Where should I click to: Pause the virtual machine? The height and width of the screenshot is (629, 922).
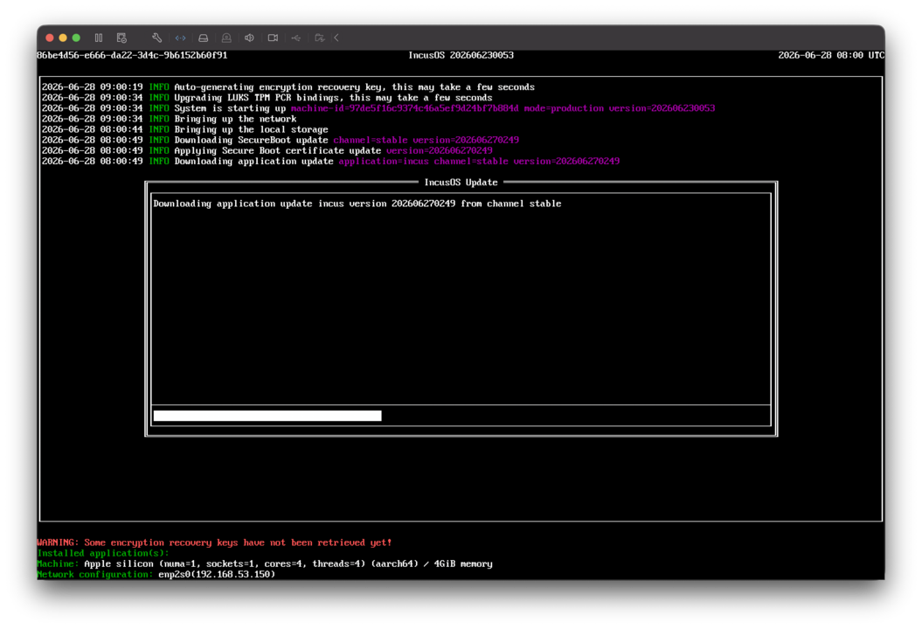click(99, 38)
